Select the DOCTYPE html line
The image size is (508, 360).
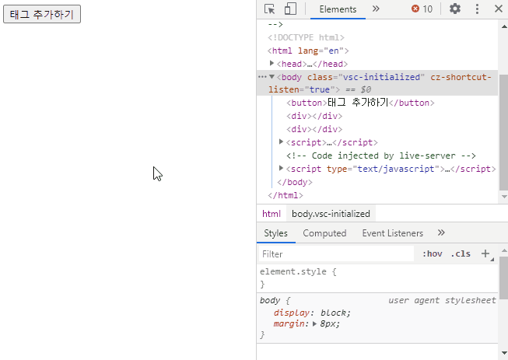coord(306,37)
